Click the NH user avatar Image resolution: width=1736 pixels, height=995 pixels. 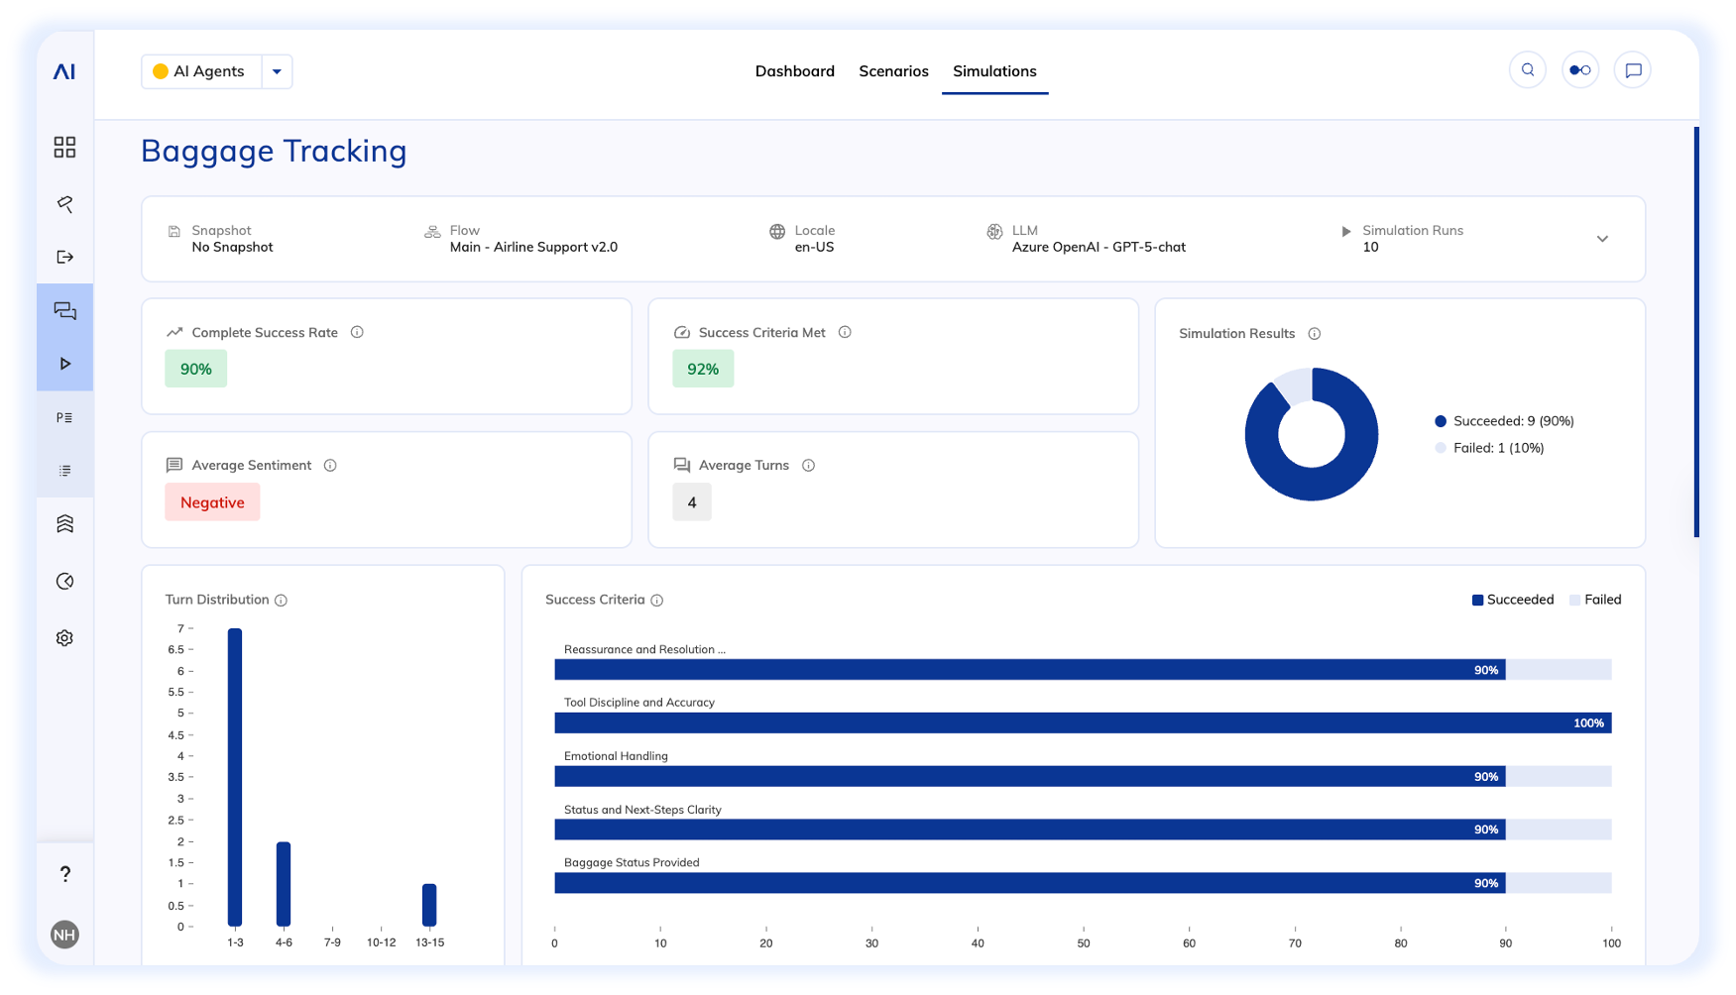(x=64, y=935)
